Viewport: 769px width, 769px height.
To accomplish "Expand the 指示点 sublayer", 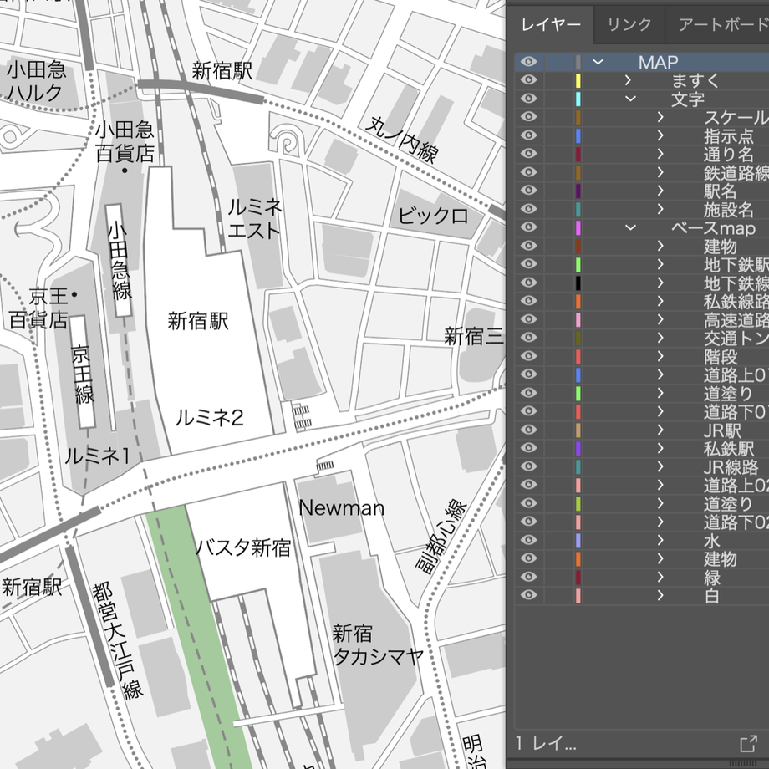I will (660, 135).
